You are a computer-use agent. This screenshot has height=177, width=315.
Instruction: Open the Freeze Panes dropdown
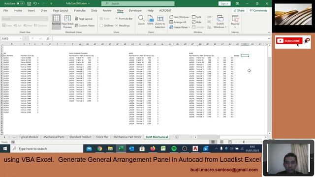coord(180,27)
